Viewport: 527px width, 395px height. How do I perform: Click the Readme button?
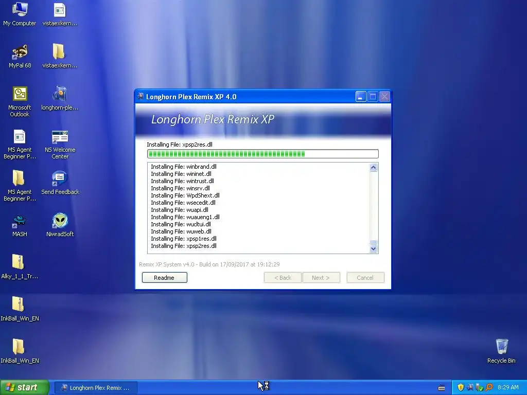(164, 277)
